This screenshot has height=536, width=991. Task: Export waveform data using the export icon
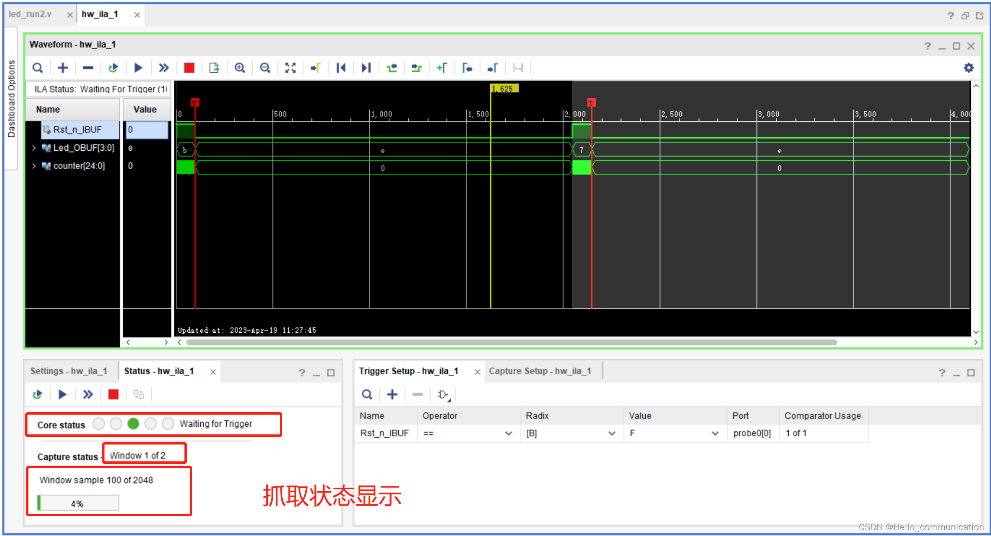pos(214,67)
